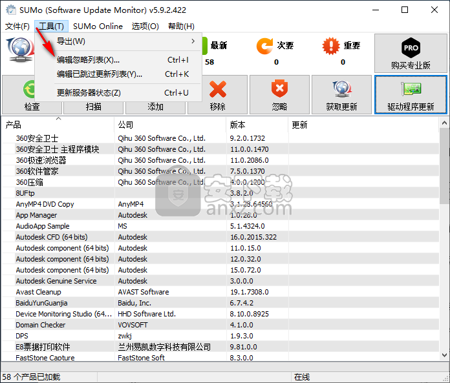Click the red X 移除 (Remove) icon
This screenshot has height=383, width=450.
[218, 89]
